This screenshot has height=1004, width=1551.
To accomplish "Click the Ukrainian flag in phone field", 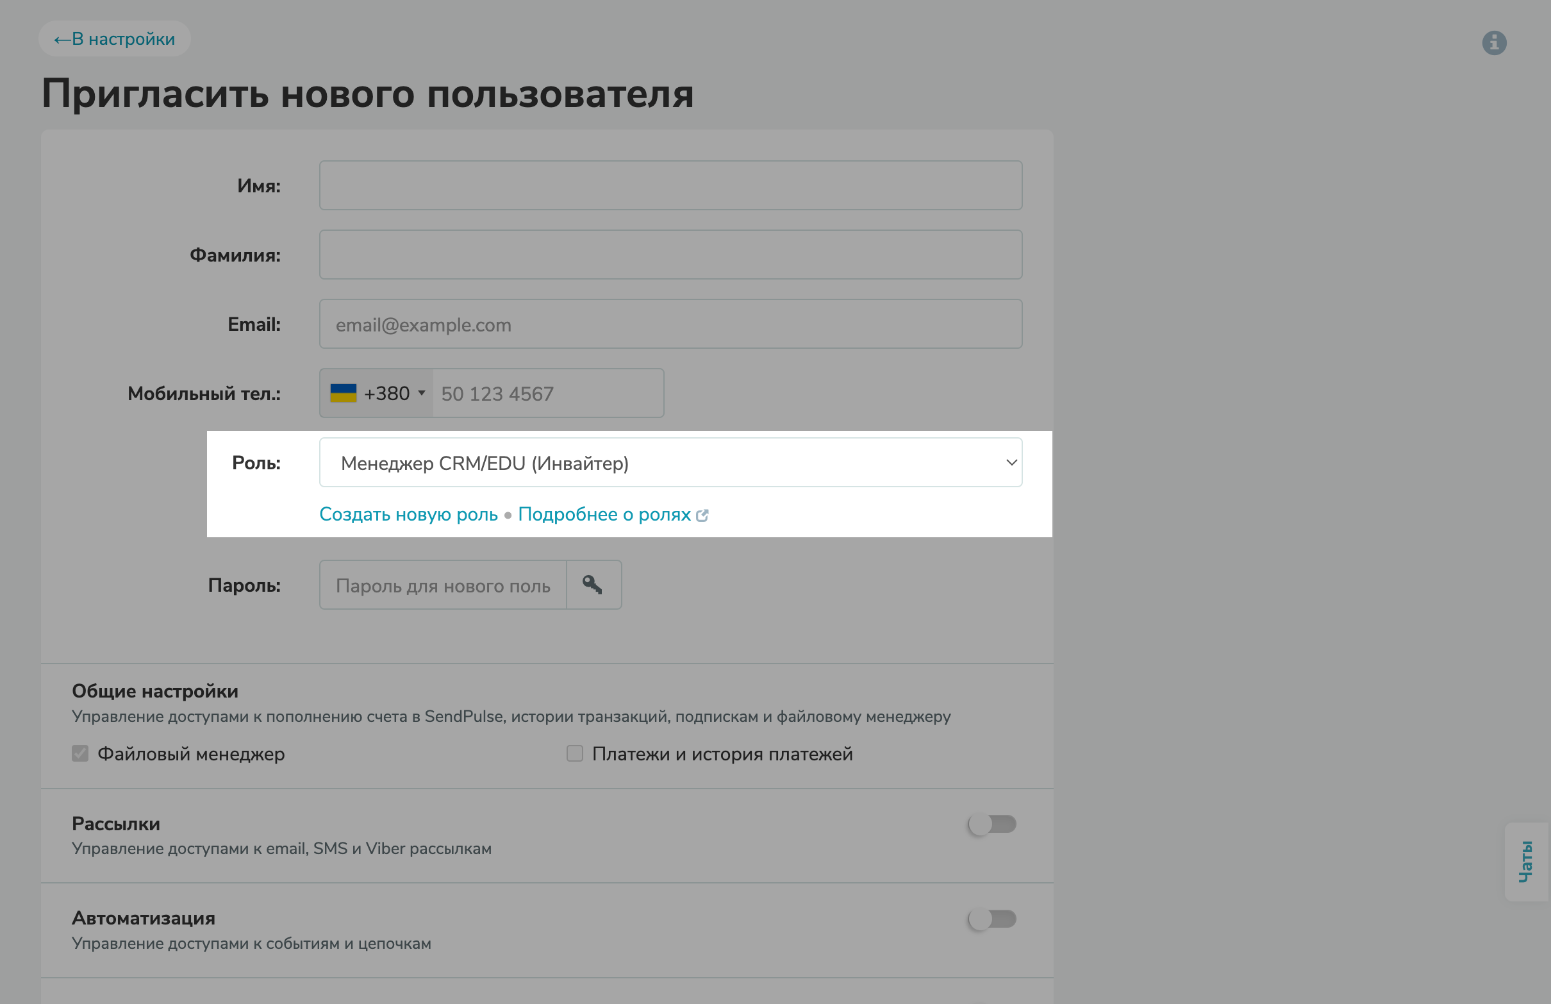I will (x=344, y=392).
